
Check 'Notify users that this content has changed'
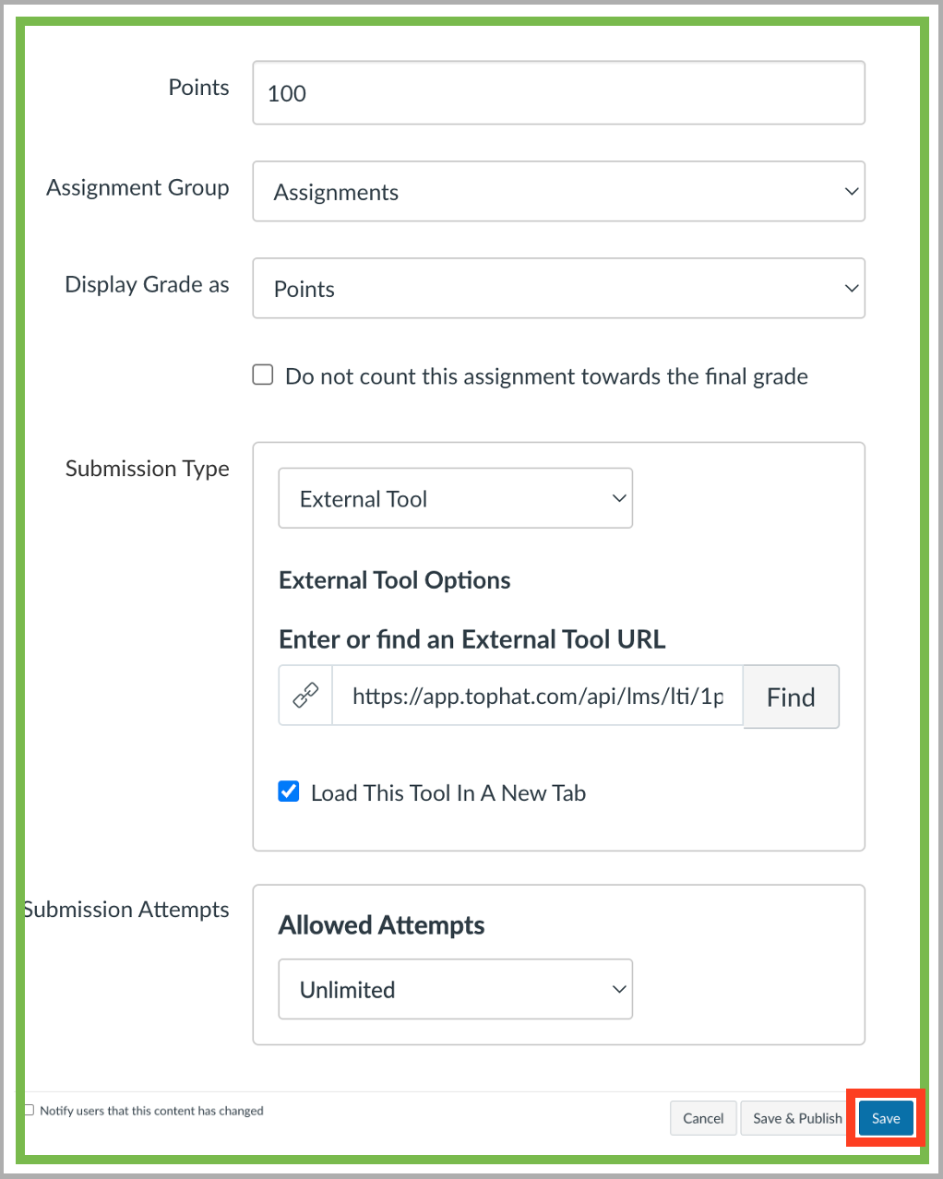point(29,1109)
